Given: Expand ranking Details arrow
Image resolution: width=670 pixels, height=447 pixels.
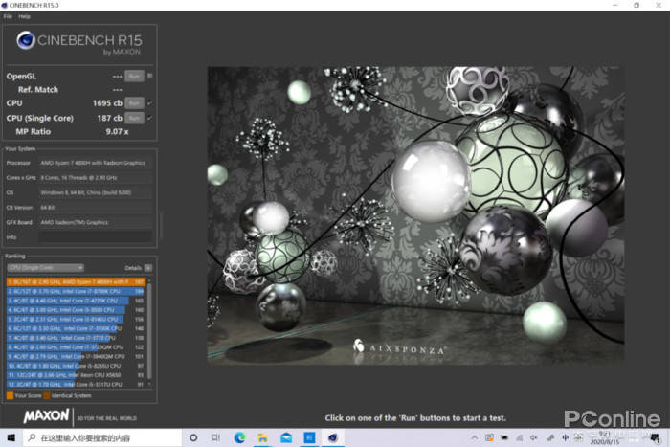Looking at the screenshot, I should (x=147, y=268).
